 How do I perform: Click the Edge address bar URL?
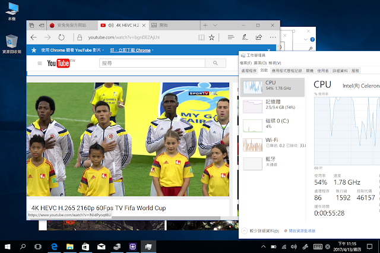point(124,37)
